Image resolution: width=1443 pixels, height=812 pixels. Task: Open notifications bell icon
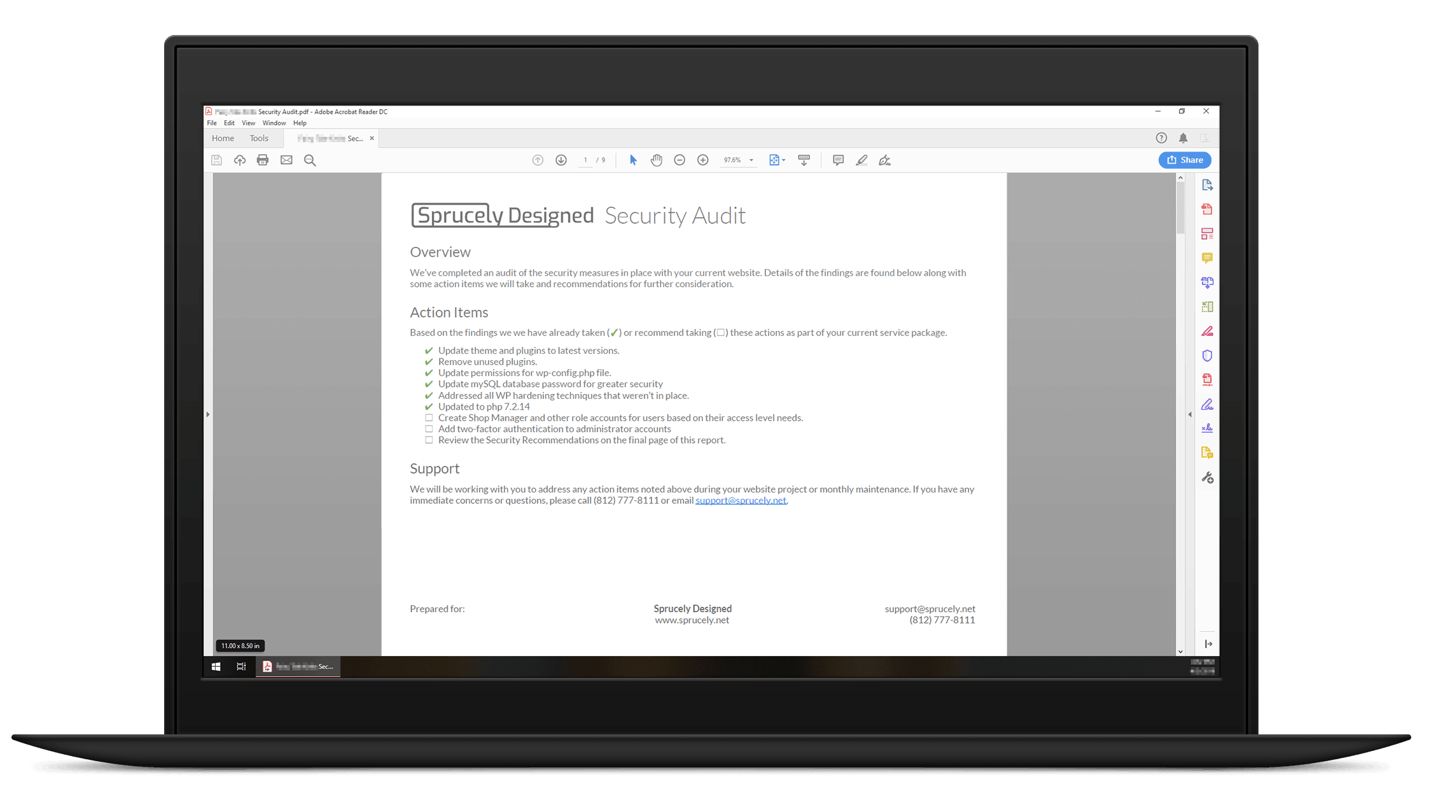pyautogui.click(x=1183, y=138)
